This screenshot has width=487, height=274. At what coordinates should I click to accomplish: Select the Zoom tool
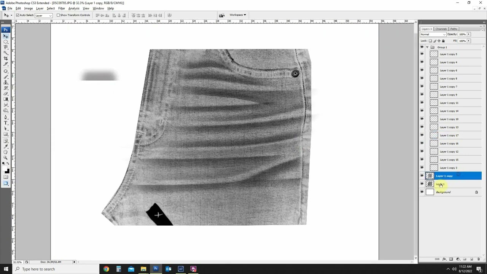coord(6,157)
